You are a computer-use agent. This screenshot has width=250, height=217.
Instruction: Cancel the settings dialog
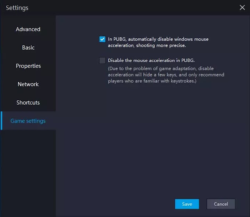pyautogui.click(x=221, y=204)
